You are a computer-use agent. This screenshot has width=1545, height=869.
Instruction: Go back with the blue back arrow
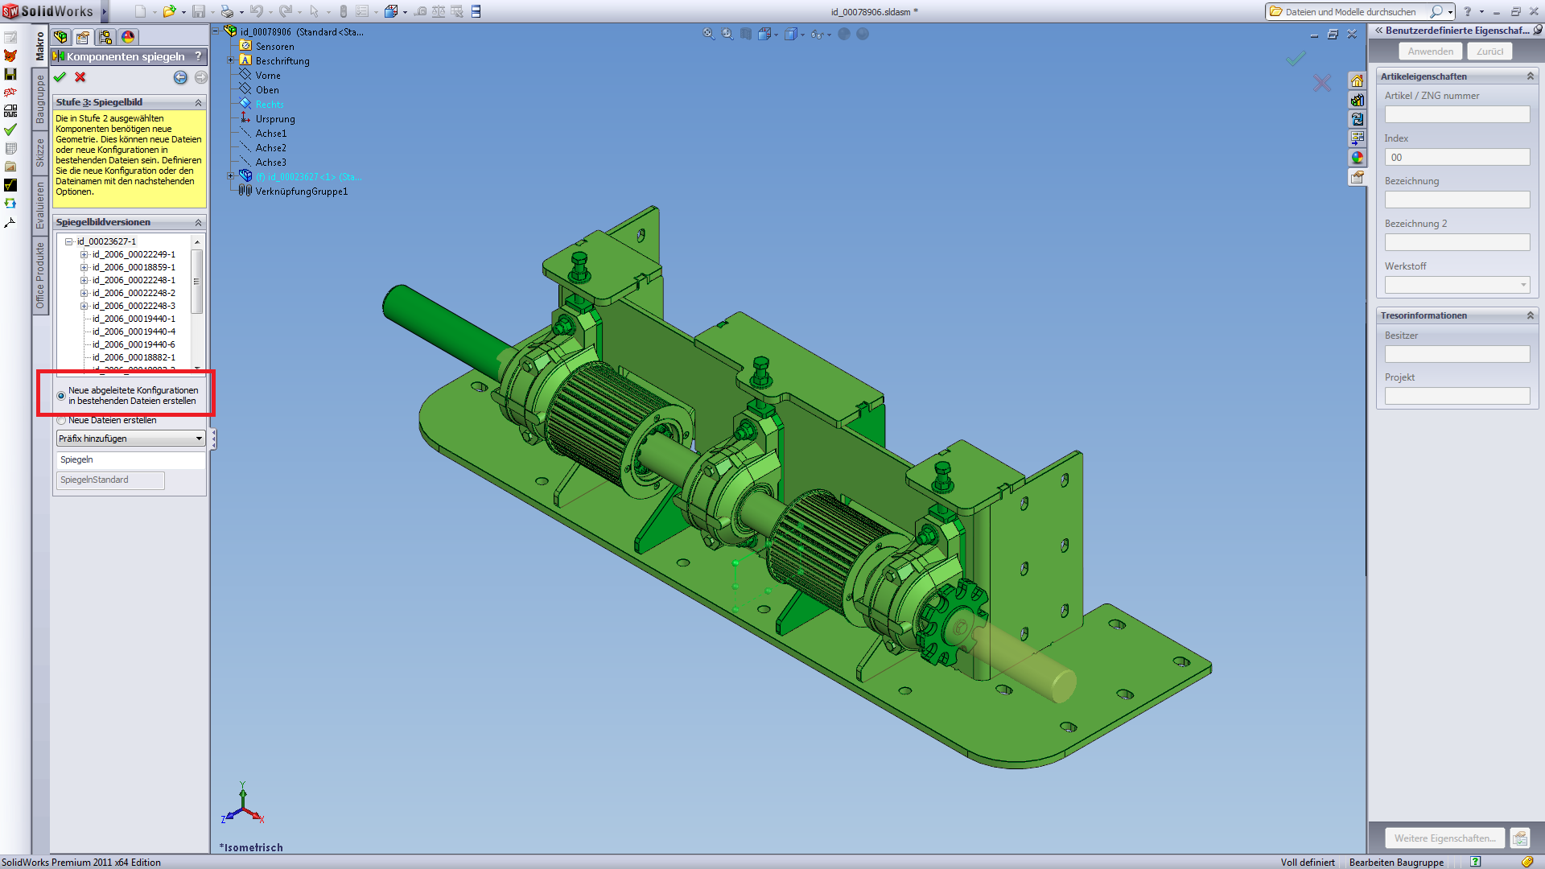pos(180,77)
